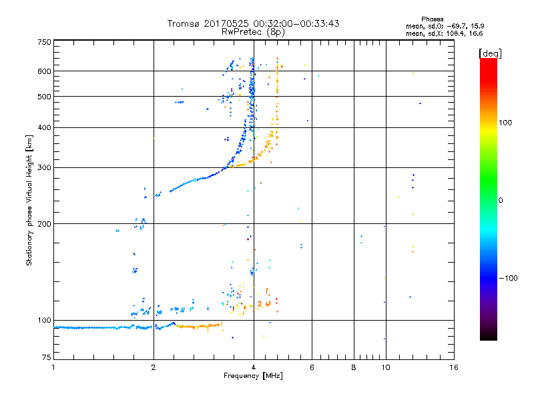Click the colorbar '-100' tick label
This screenshot has height=400, width=534.
[x=509, y=278]
